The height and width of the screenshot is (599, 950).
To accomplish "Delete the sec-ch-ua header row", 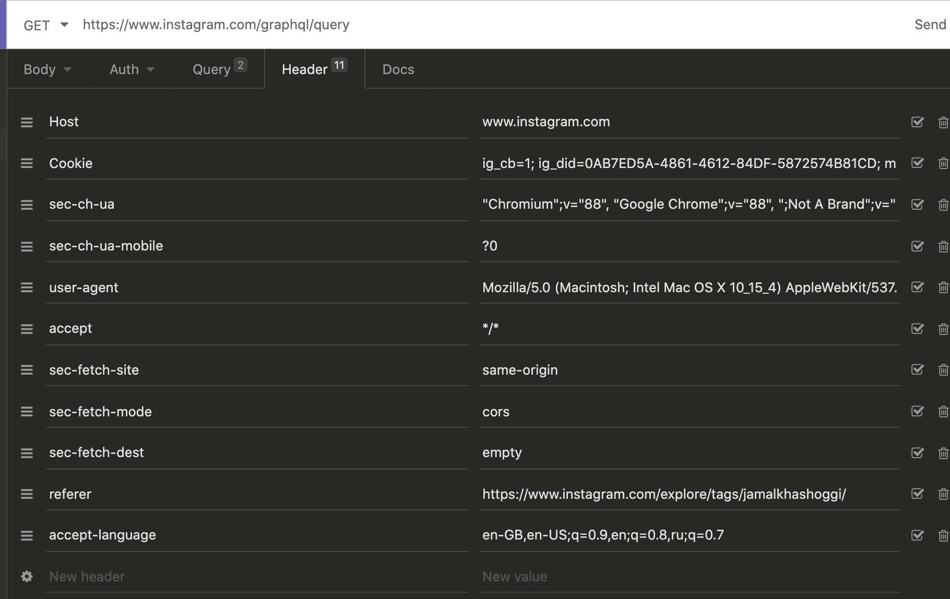I will [x=943, y=205].
